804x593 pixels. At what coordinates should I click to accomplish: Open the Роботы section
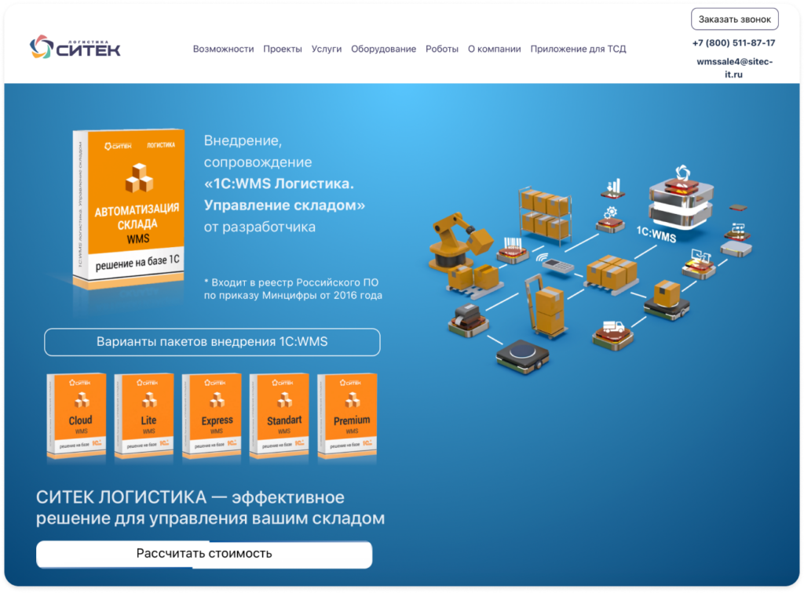pyautogui.click(x=440, y=49)
